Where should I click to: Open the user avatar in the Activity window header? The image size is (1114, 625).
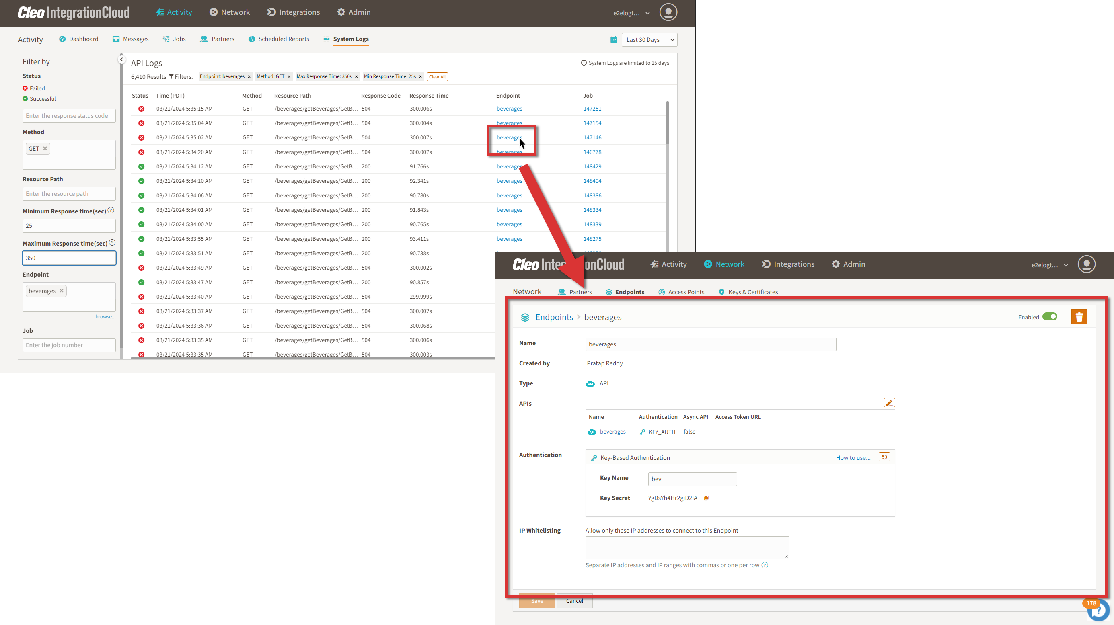[x=668, y=12]
